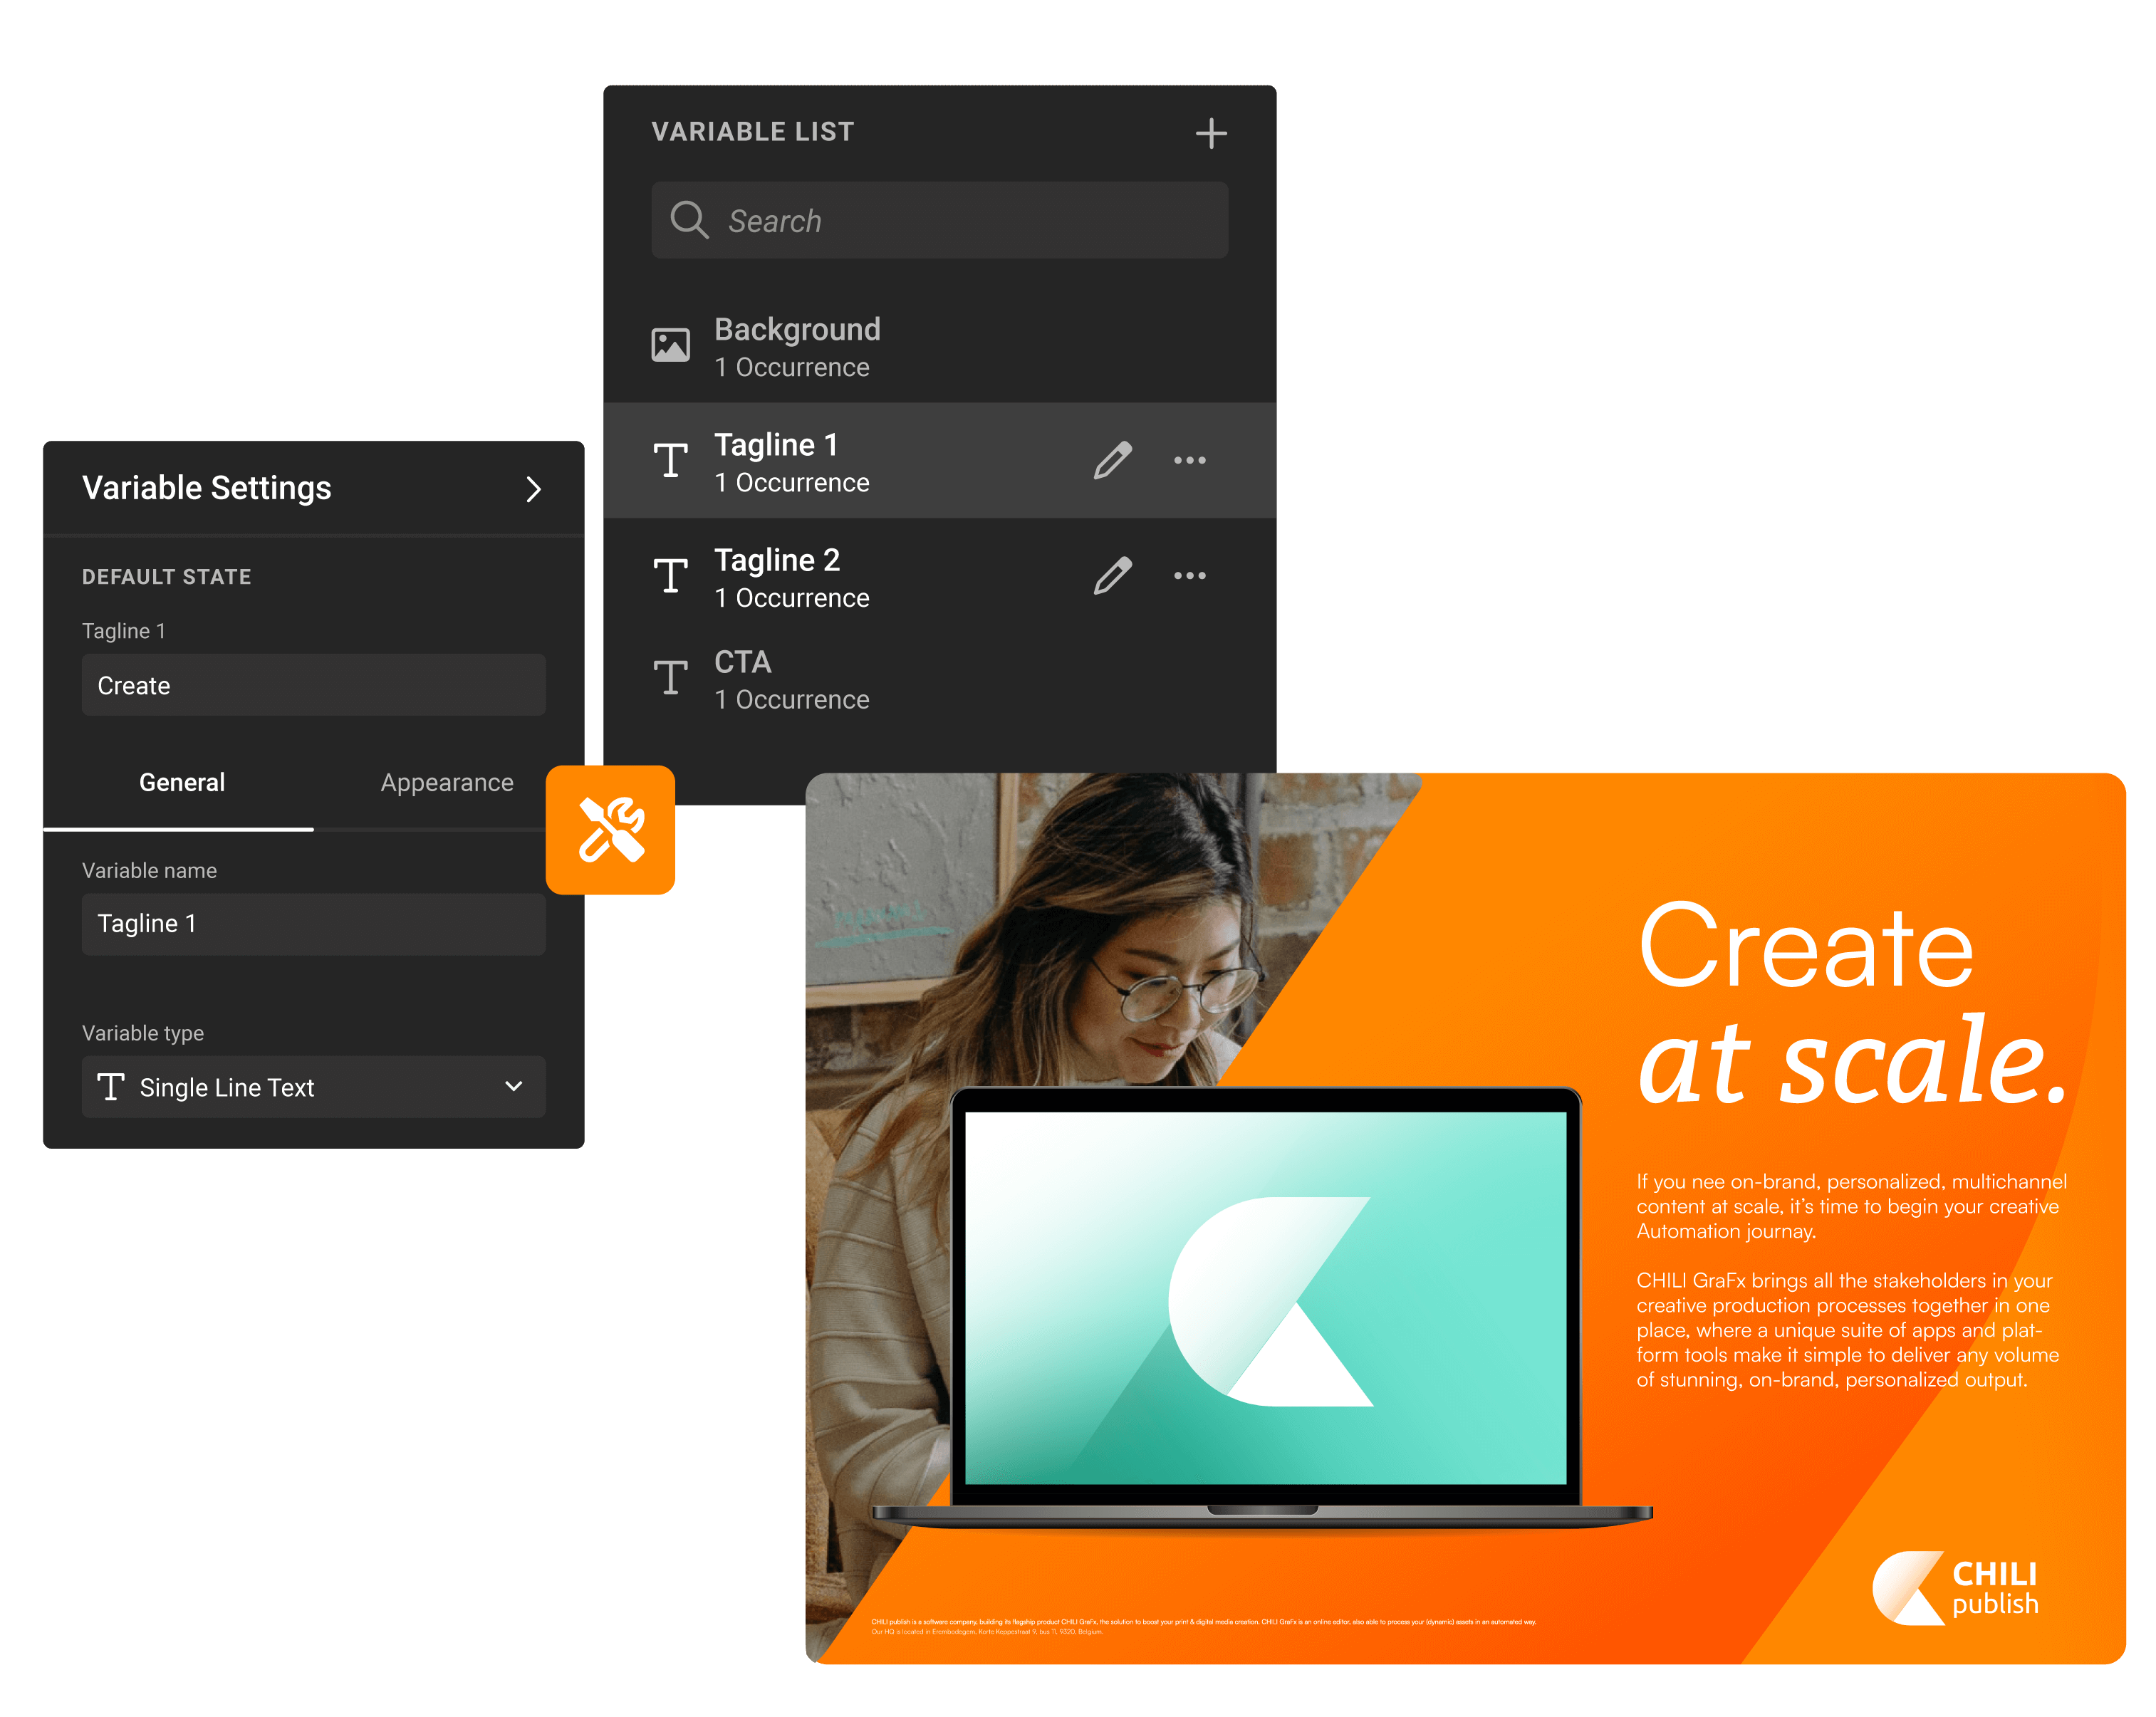
Task: Click the Tagline 1 text type icon
Action: click(670, 461)
